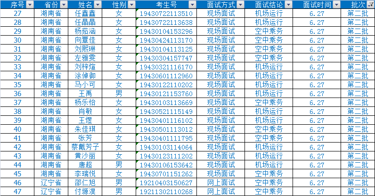Select 空中乘务 result for 付塬淏

click(x=269, y=191)
